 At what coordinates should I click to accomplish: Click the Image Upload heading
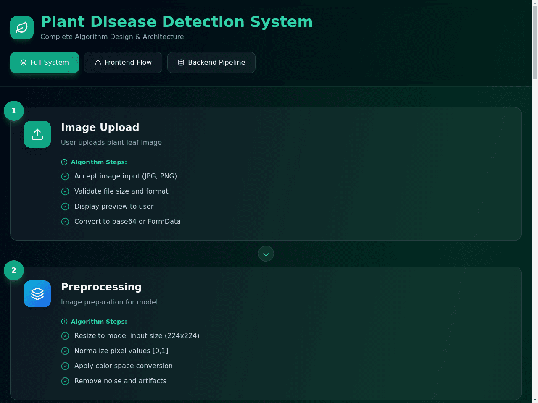coord(100,127)
